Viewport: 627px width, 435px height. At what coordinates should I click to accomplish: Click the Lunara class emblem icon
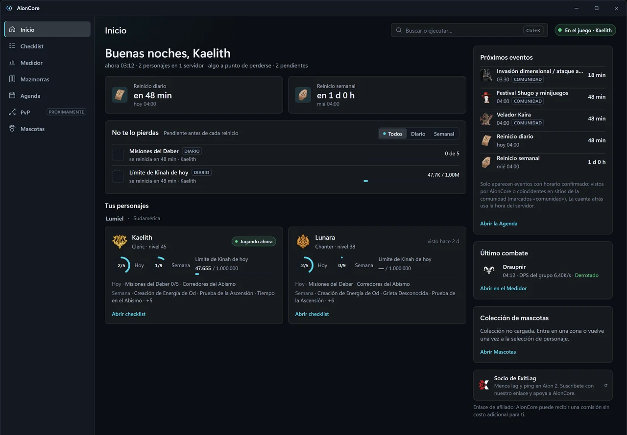click(x=303, y=241)
